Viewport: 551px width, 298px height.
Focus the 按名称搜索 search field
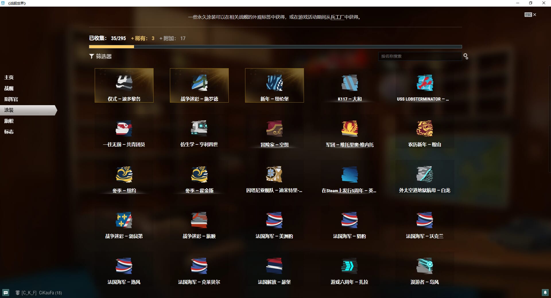tap(420, 56)
